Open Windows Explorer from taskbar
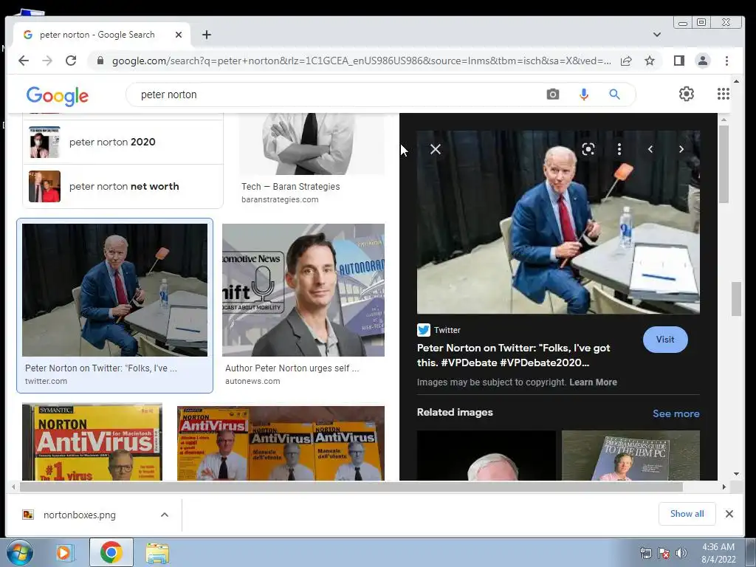This screenshot has height=567, width=756. 157,553
